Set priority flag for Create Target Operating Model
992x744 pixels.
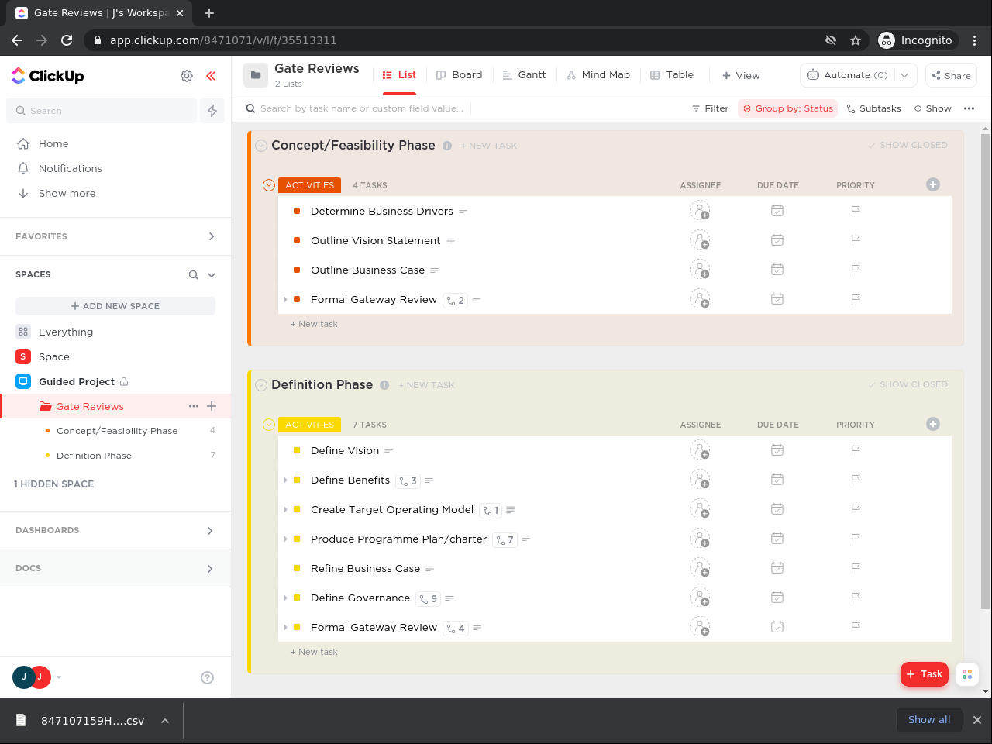coord(856,509)
